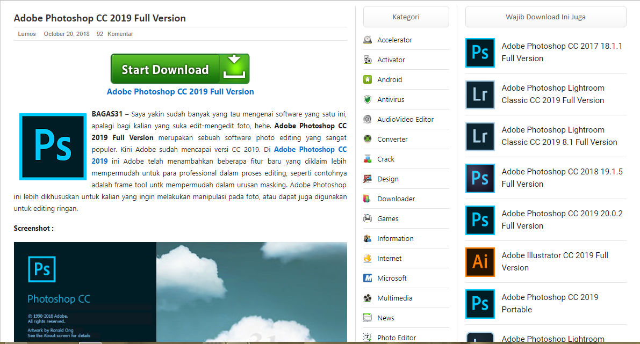The image size is (640, 344).
Task: Open the Crack category link
Action: point(386,159)
